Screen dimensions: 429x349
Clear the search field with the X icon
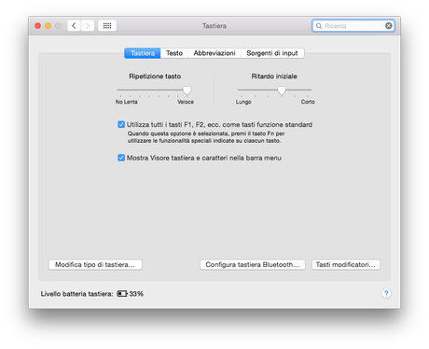[389, 25]
